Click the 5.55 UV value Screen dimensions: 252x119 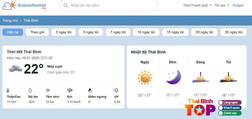[117, 102]
